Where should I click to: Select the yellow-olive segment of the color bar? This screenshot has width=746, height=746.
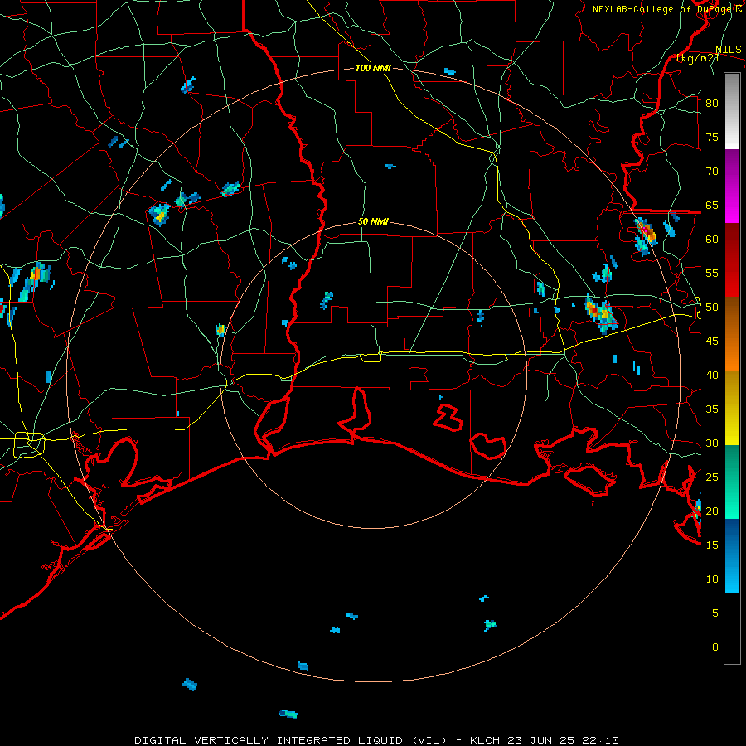pos(732,408)
